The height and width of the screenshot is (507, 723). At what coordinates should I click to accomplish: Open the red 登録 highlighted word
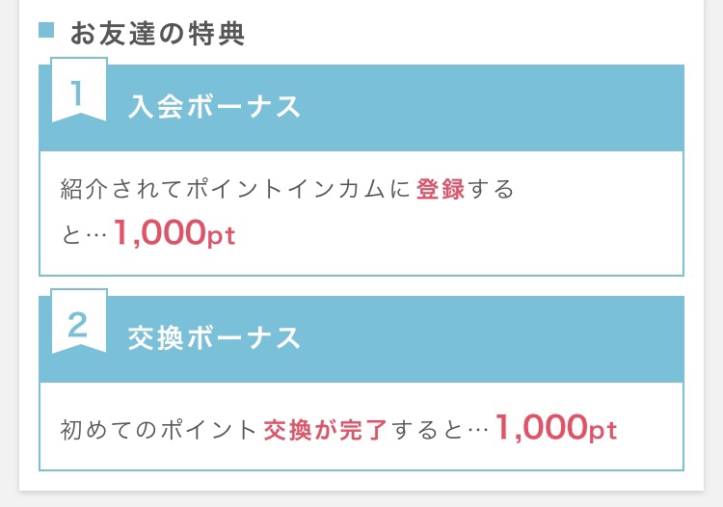441,189
